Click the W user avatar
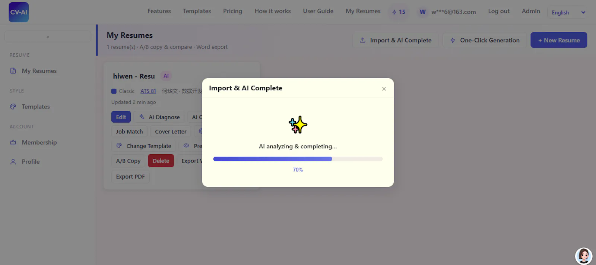 coord(422,12)
